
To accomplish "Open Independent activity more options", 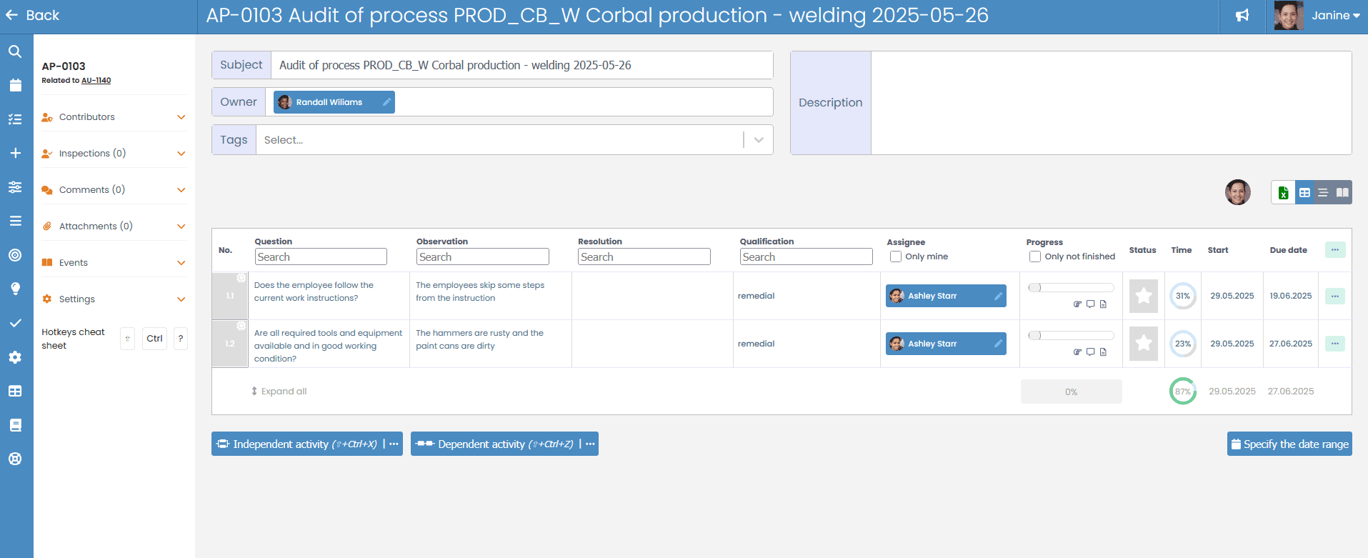I will (394, 444).
